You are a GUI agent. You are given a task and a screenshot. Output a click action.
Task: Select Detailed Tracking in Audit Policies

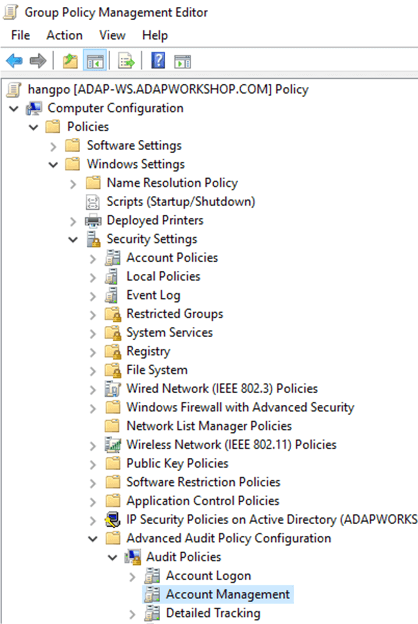[x=213, y=613]
